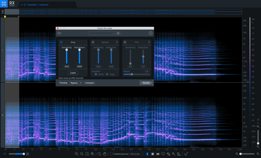Image resolution: width=261 pixels, height=158 pixels.
Task: Click the plus button beside Bypass
Action: click(81, 83)
